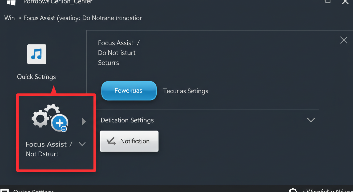
Task: Click Win in the breadcrumb bar
Action: click(x=9, y=18)
